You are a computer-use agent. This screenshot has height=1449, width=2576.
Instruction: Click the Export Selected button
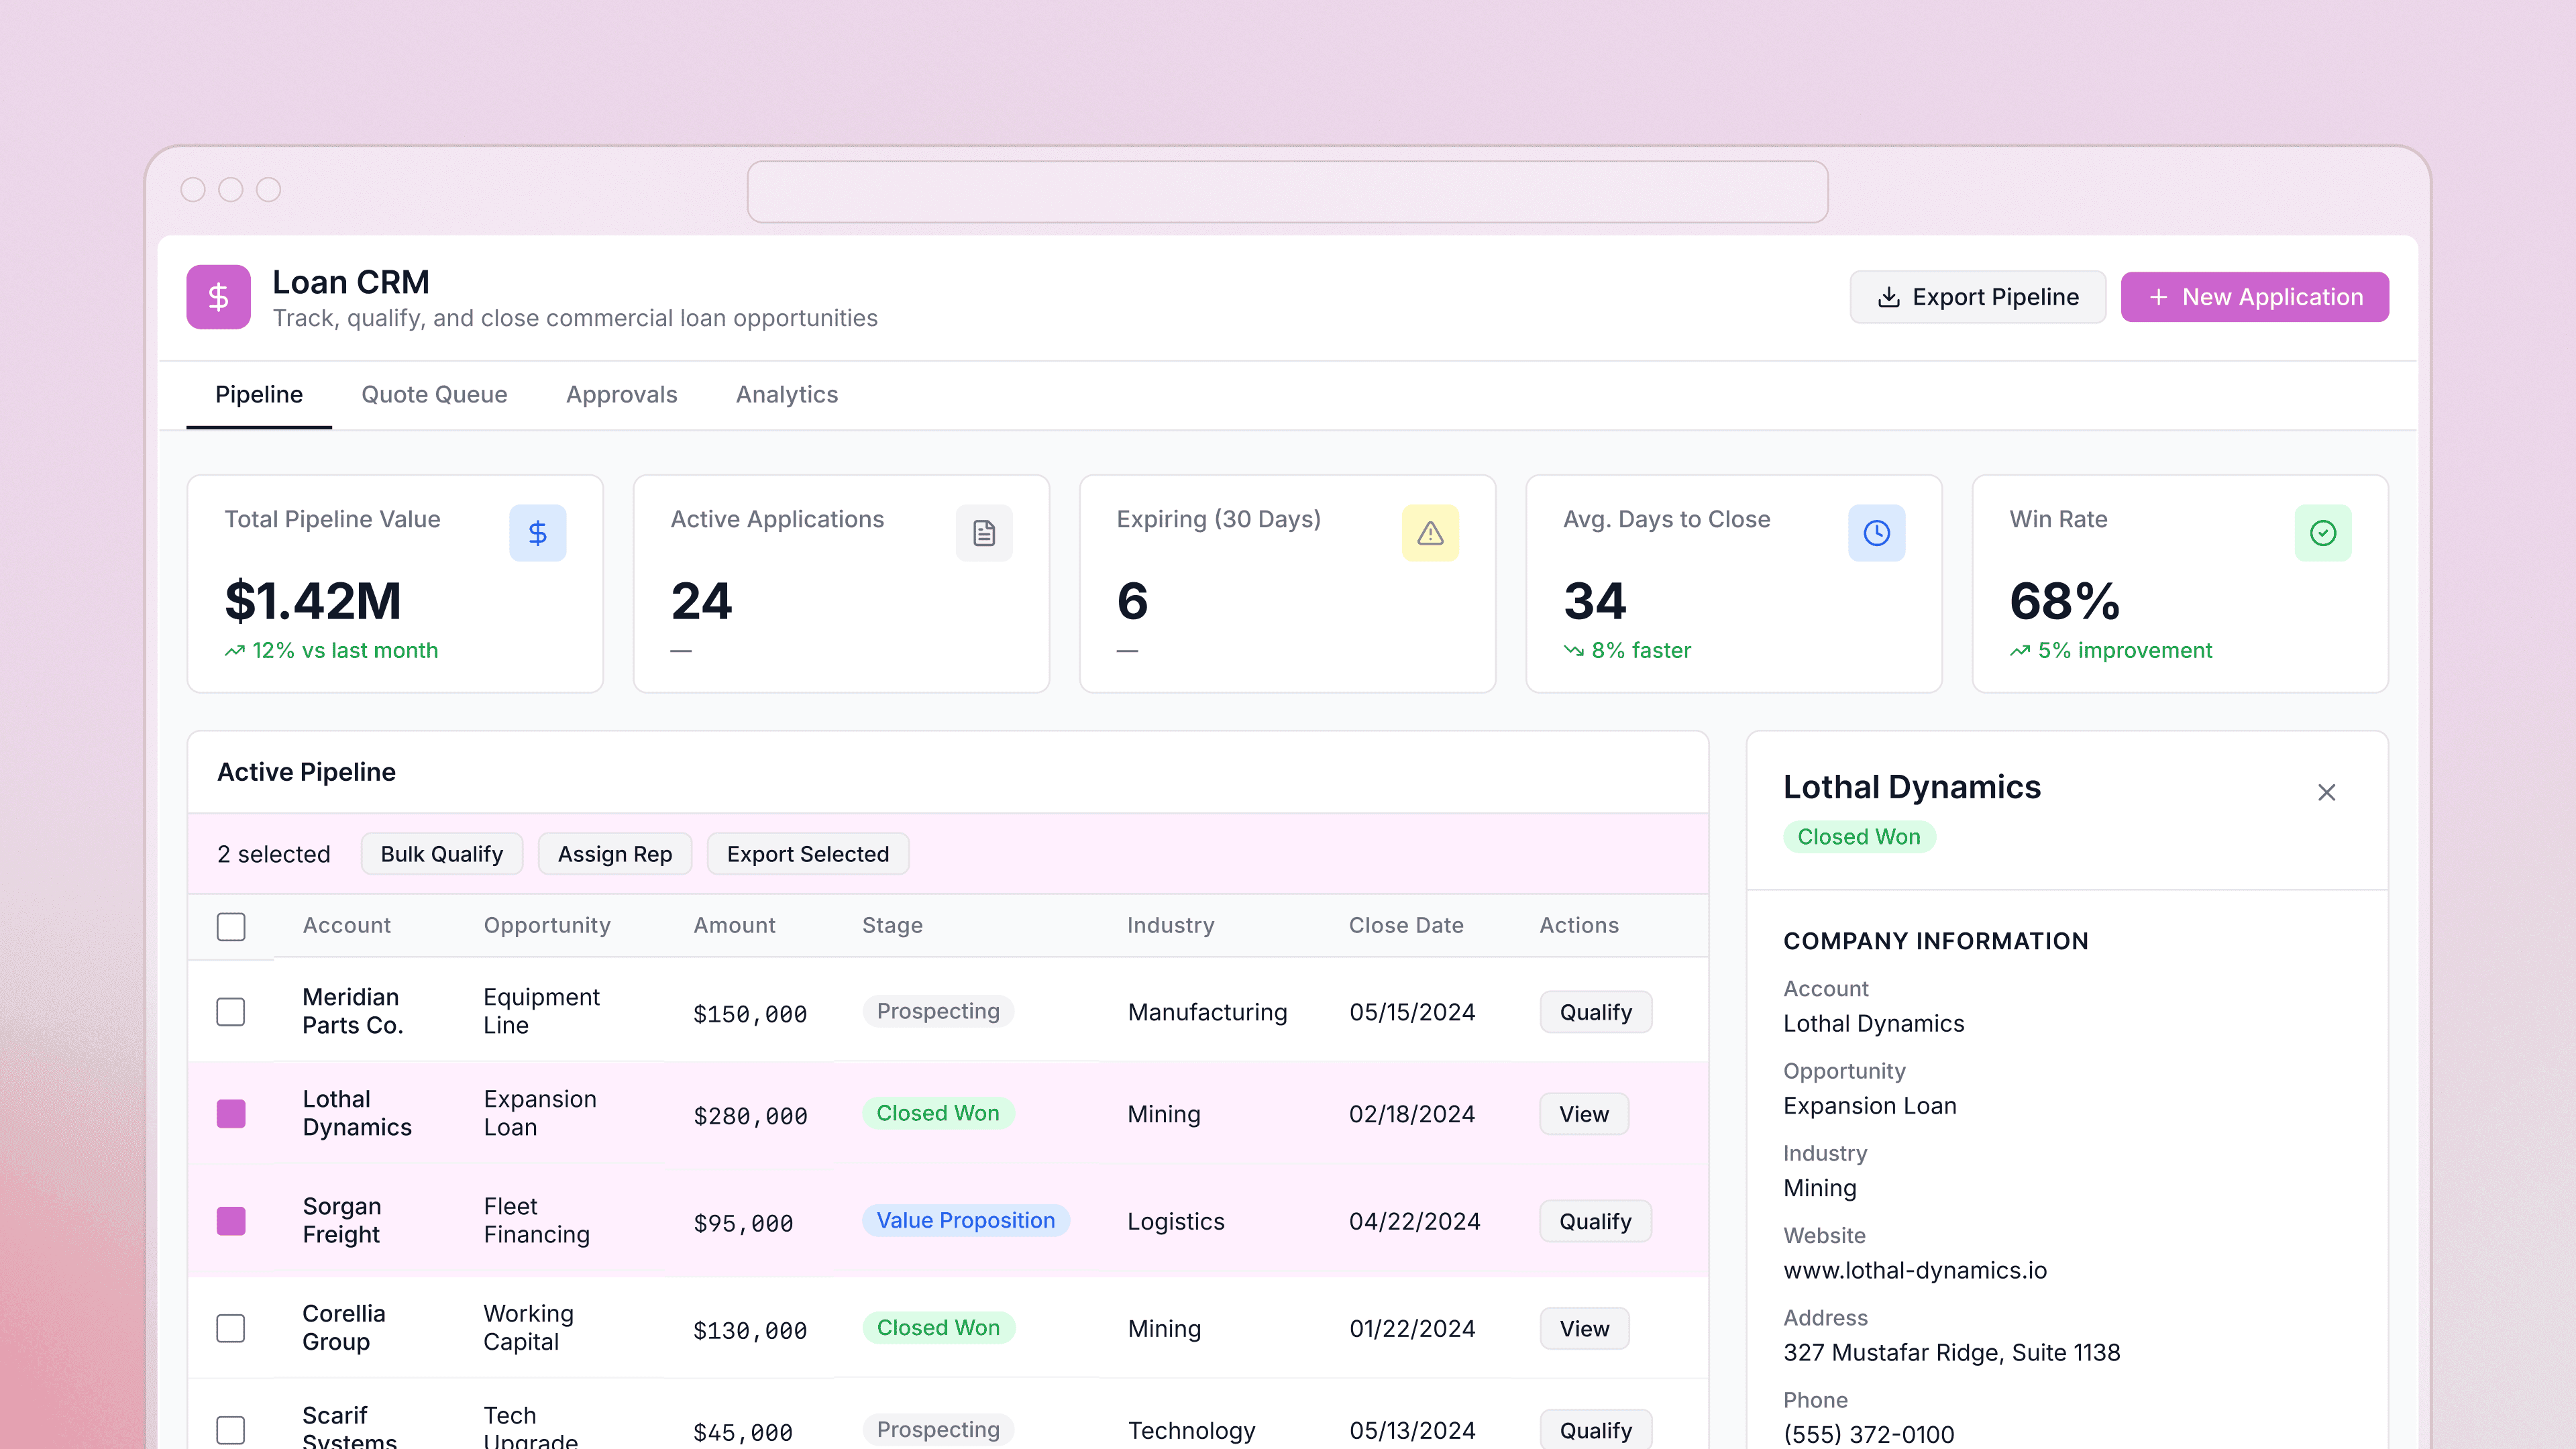point(808,854)
